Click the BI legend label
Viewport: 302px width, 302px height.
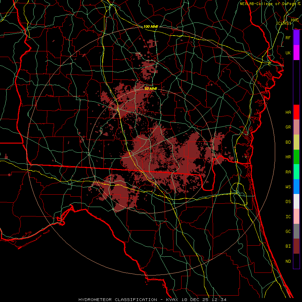coord(288,246)
